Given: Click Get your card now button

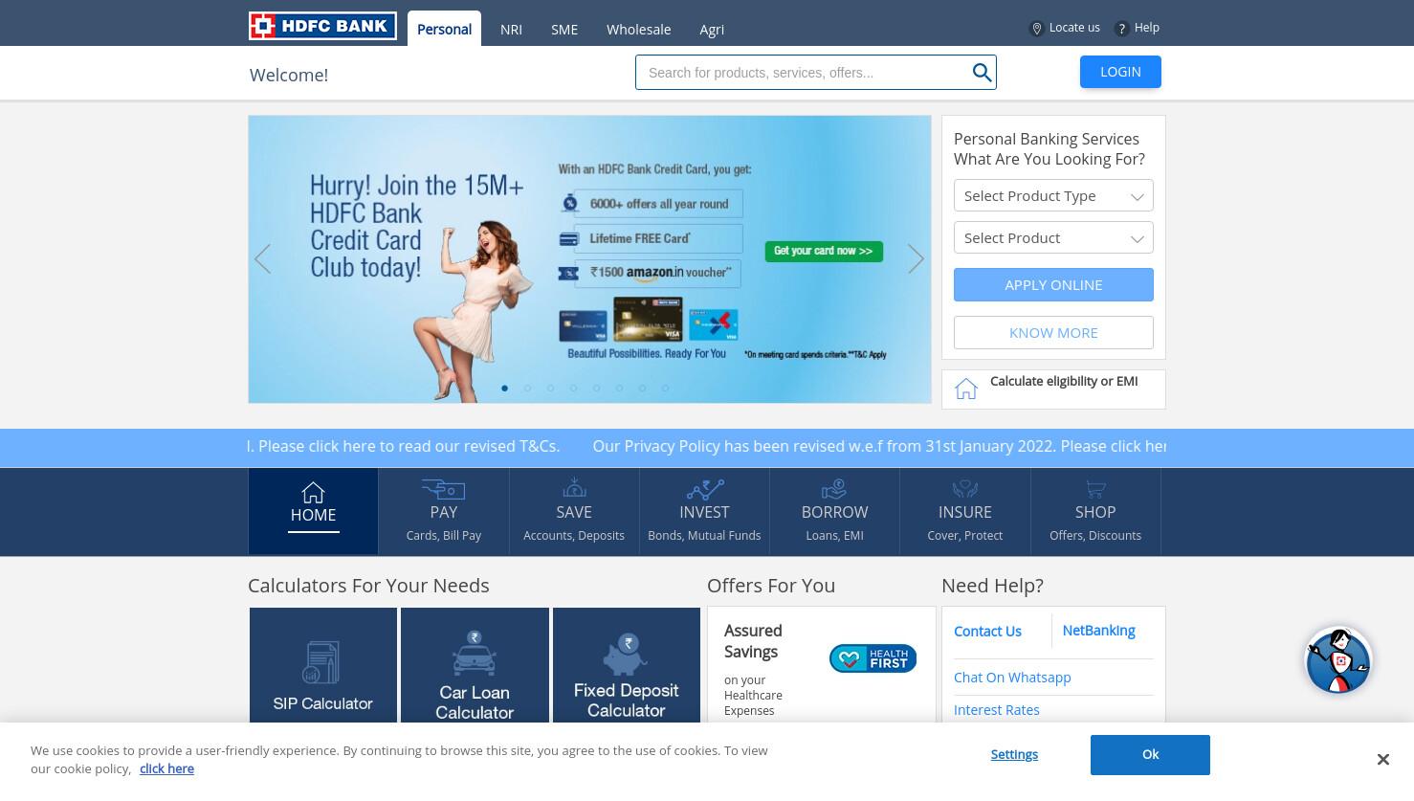Looking at the screenshot, I should 824,251.
